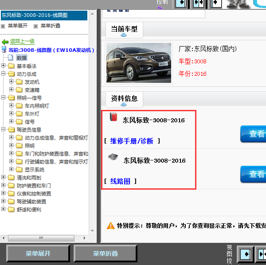Select 行驶辅助信息、声音和指示灯 tree item
This screenshot has height=265, width=266.
click(x=56, y=162)
